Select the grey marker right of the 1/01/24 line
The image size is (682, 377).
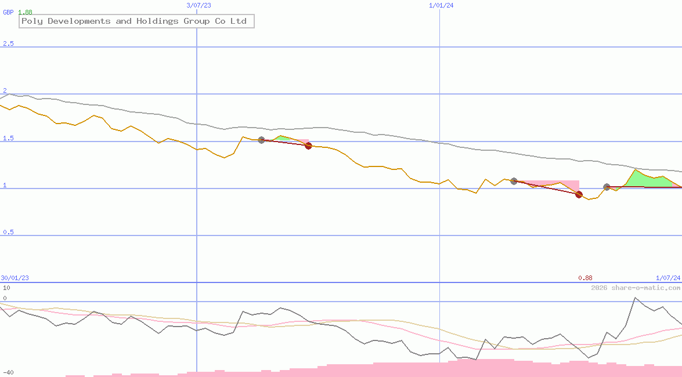pyautogui.click(x=514, y=181)
